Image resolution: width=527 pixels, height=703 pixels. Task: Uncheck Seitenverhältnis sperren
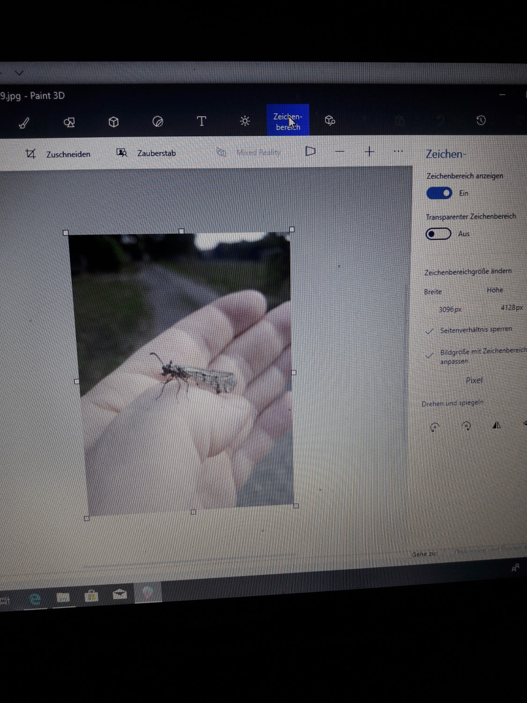pyautogui.click(x=430, y=331)
